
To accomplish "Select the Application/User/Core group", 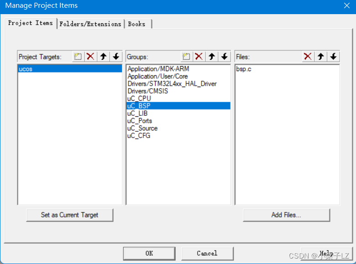I will (x=178, y=76).
